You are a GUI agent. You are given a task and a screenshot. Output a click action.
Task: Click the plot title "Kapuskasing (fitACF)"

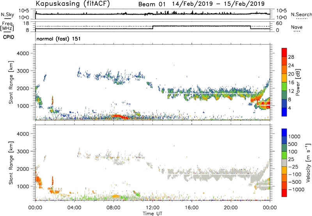73,4
